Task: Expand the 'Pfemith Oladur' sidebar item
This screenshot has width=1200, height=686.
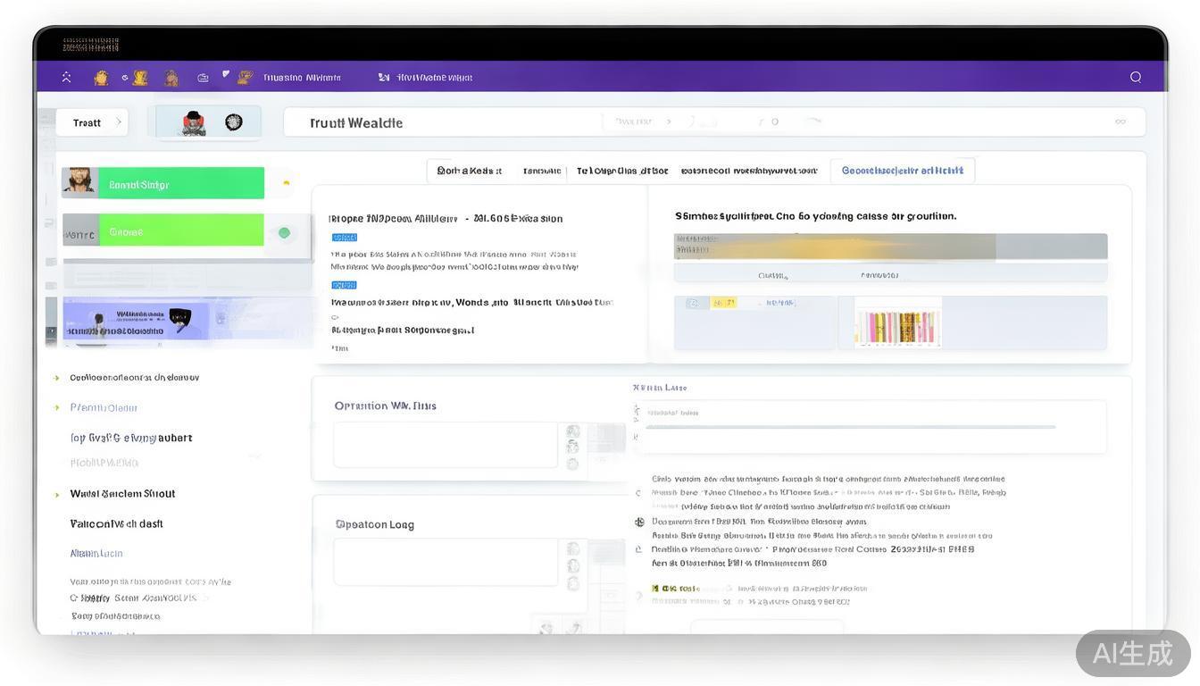Action: pyautogui.click(x=58, y=407)
